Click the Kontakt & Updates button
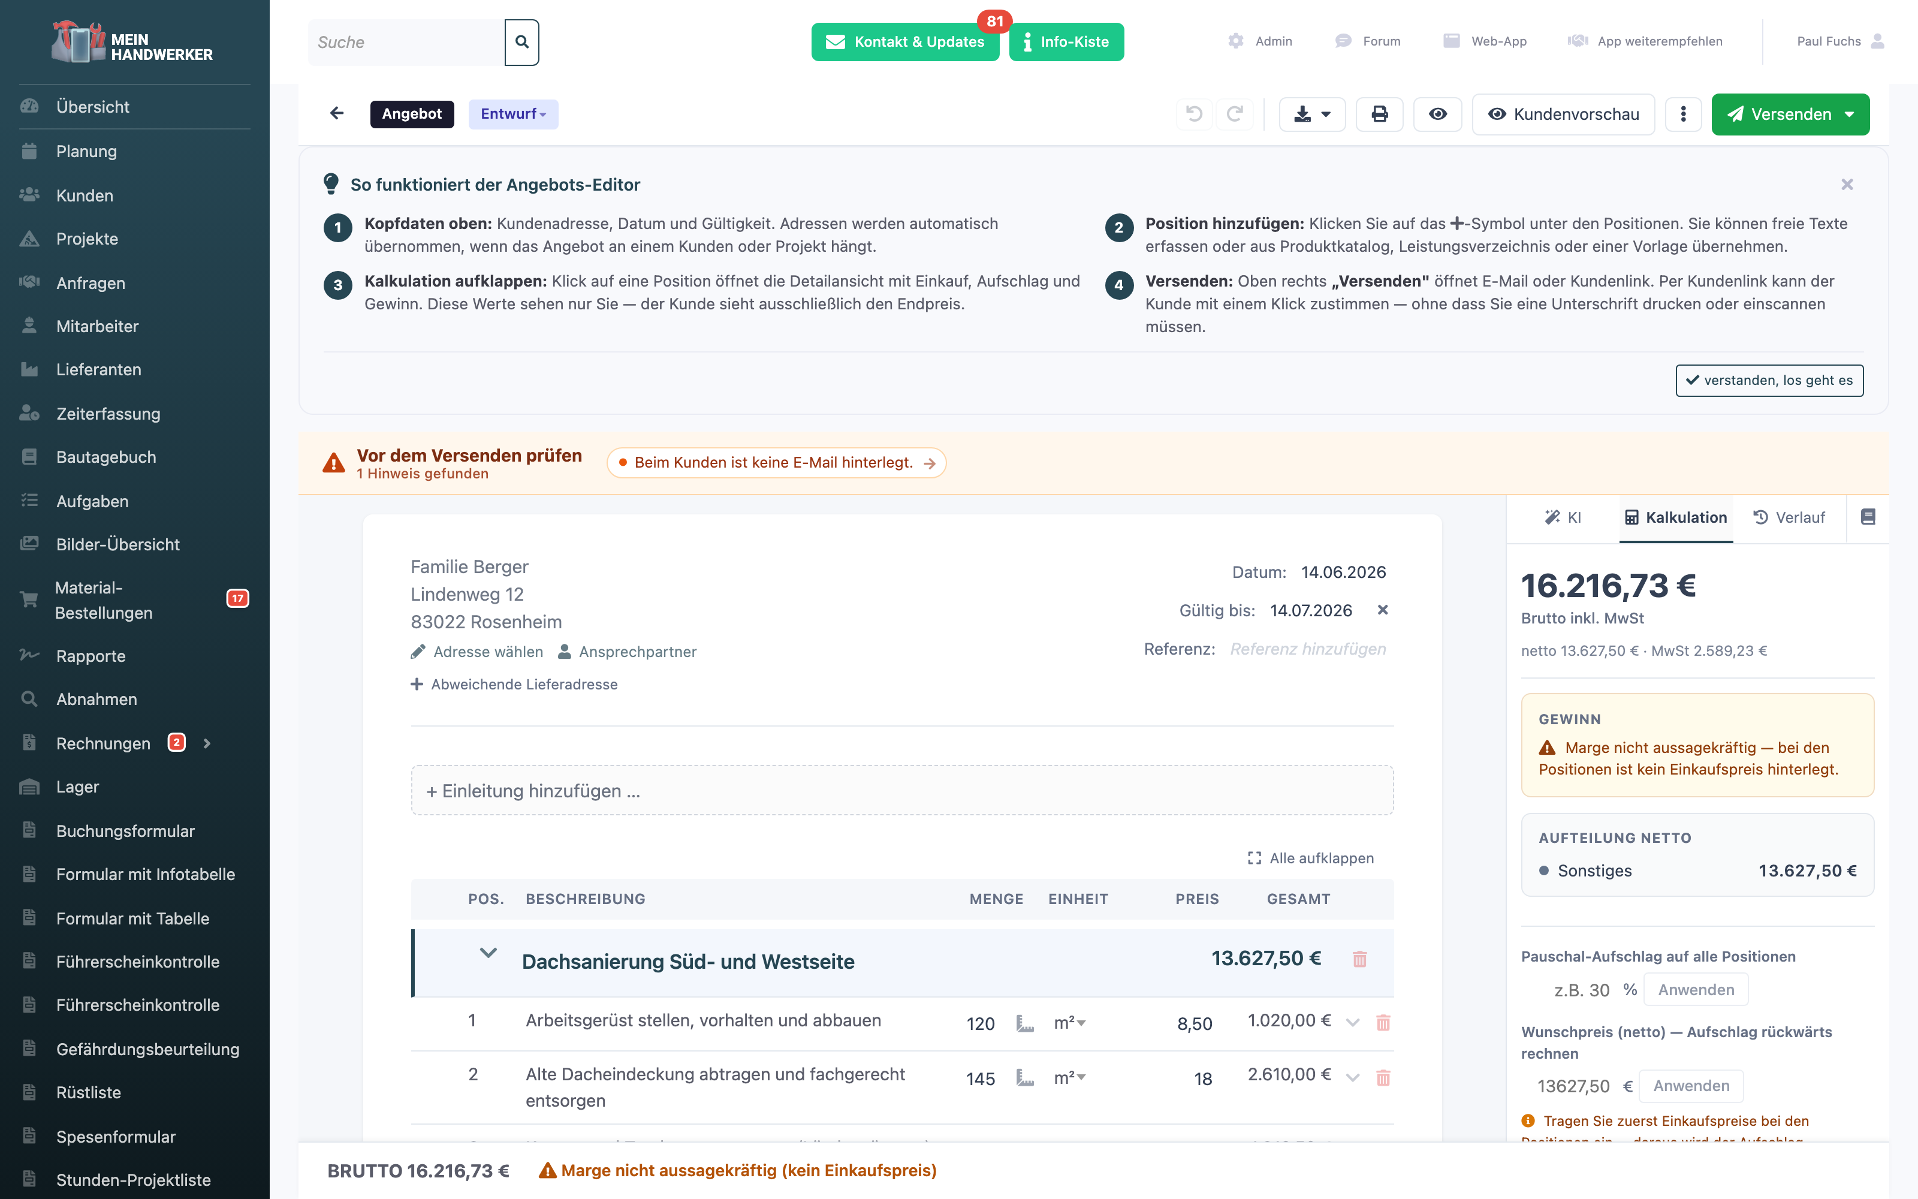 click(x=905, y=42)
